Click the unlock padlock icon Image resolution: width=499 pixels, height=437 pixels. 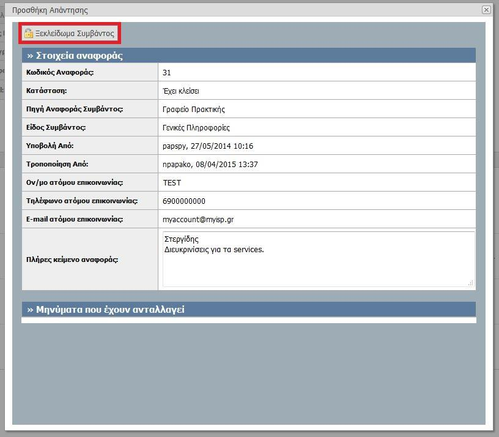(29, 33)
